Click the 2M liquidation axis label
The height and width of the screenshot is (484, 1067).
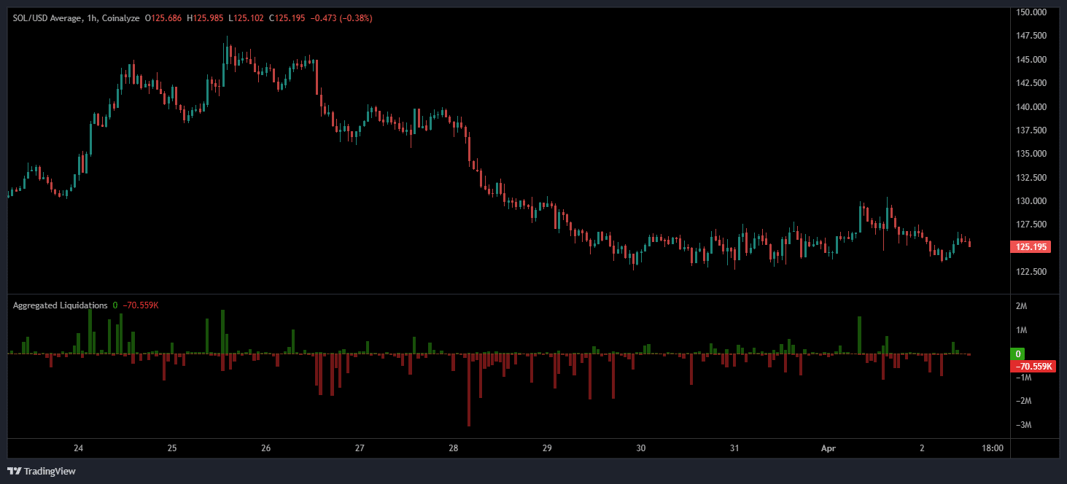coord(1021,306)
